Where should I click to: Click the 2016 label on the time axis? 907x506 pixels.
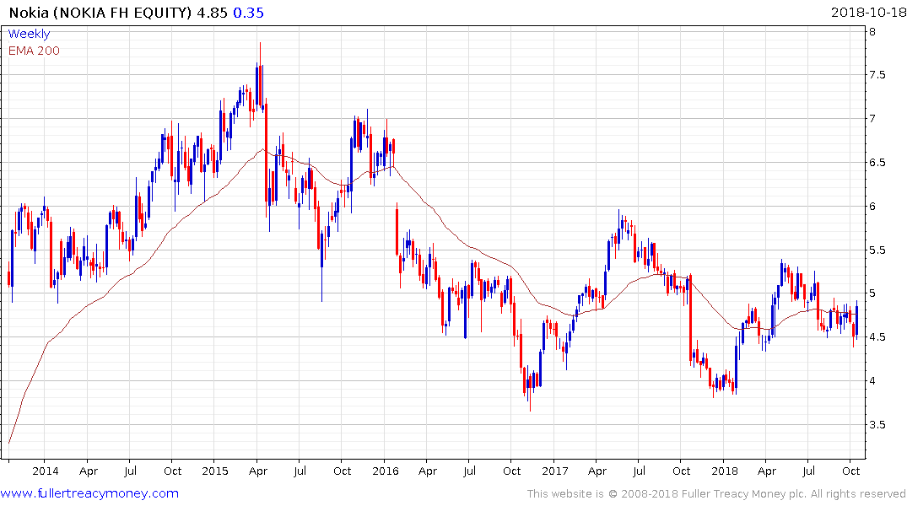[x=386, y=471]
